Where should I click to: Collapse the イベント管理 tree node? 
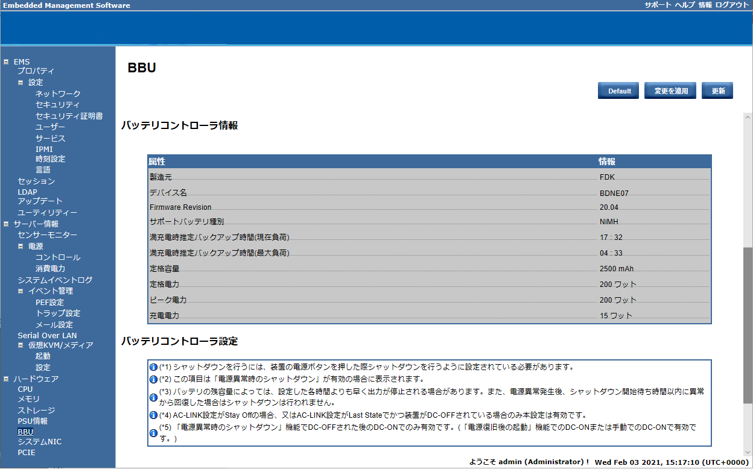21,291
